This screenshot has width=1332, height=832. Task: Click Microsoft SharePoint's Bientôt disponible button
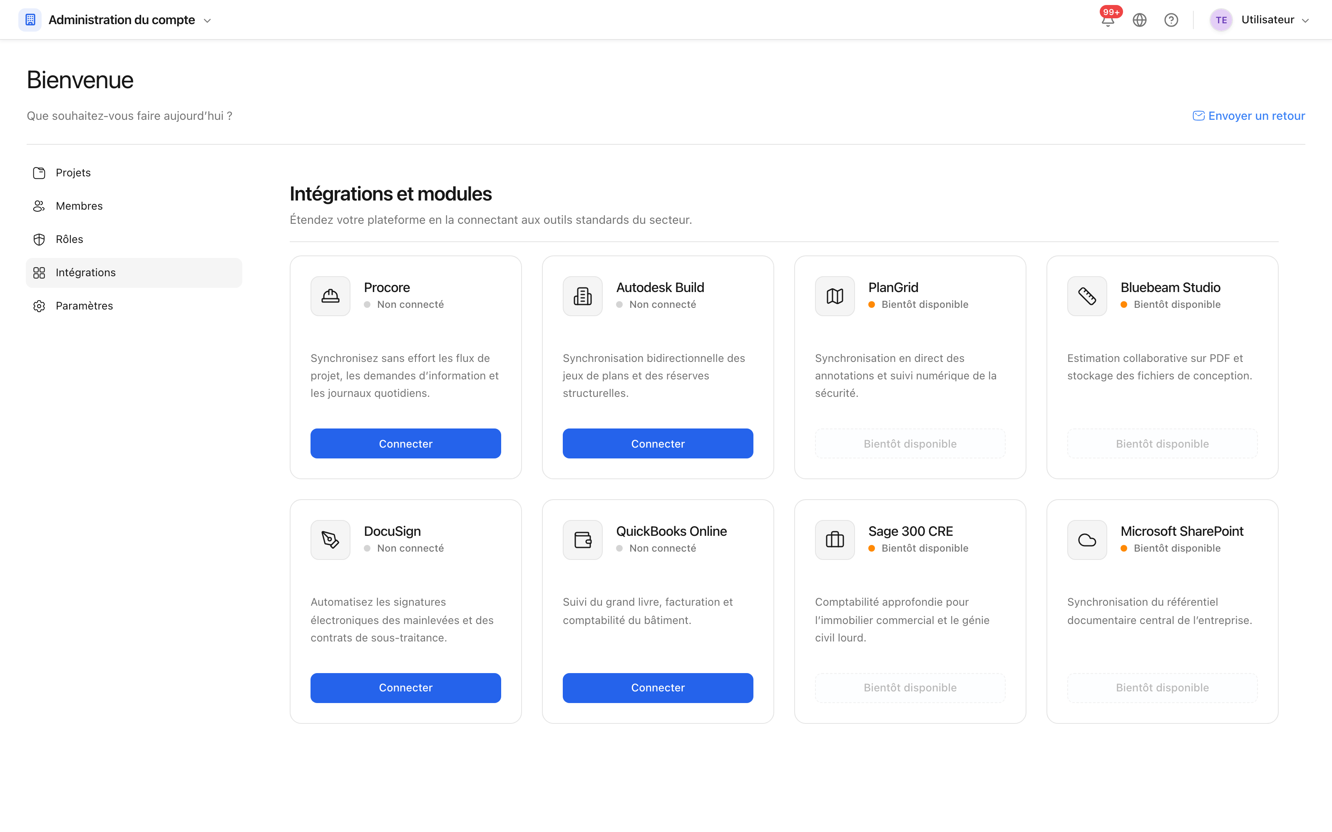[1163, 688]
